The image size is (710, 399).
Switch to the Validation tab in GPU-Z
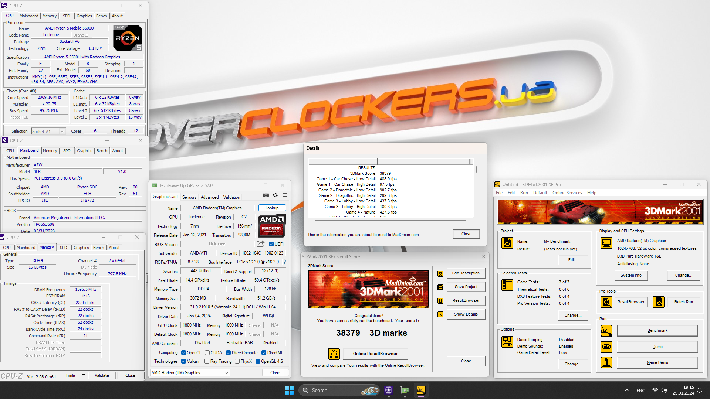[x=231, y=197]
